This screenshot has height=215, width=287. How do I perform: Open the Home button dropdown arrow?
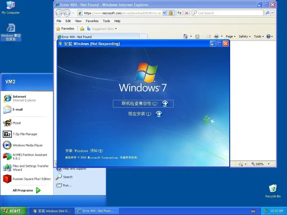click(x=191, y=36)
